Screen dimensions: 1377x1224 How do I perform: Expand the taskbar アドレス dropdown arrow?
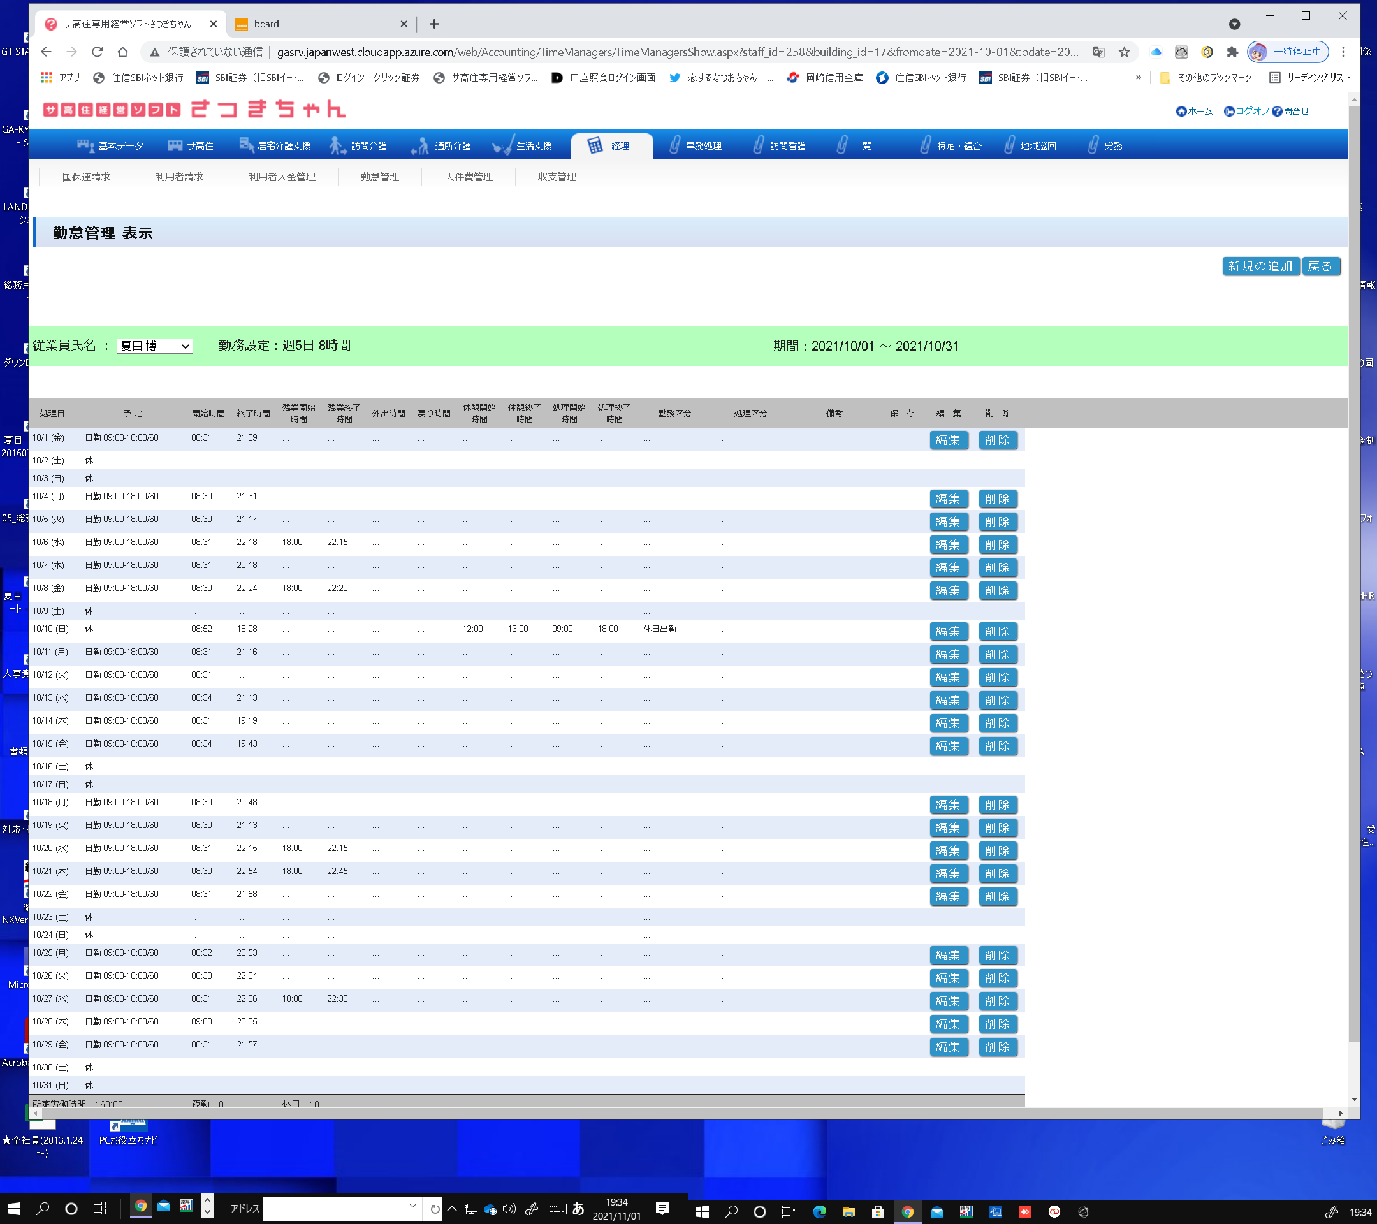(x=412, y=1207)
